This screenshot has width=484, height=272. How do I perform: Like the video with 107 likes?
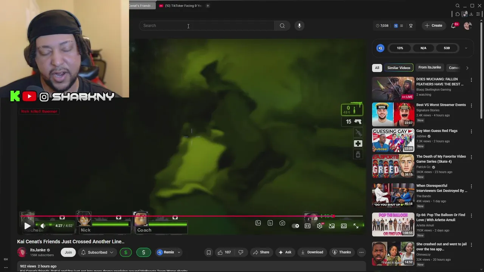point(224,252)
